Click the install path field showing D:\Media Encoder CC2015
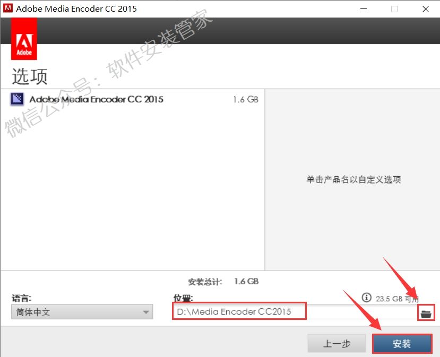Image resolution: width=440 pixels, height=357 pixels. [x=239, y=312]
